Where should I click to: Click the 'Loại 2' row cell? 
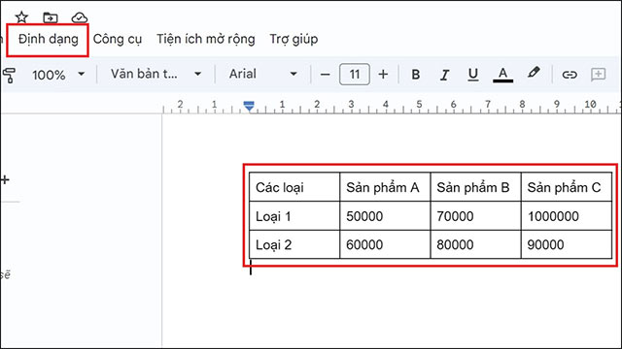coord(294,244)
